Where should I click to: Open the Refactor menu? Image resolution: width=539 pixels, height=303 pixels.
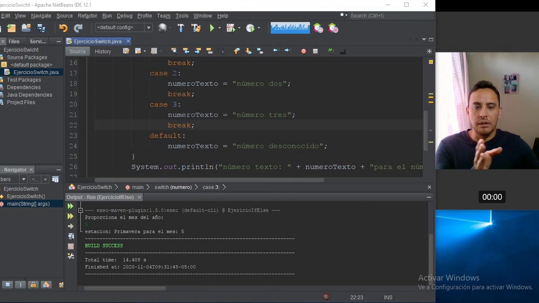88,16
